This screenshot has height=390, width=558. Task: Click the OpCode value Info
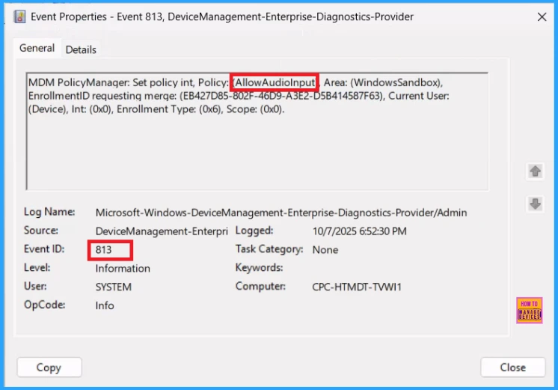105,305
